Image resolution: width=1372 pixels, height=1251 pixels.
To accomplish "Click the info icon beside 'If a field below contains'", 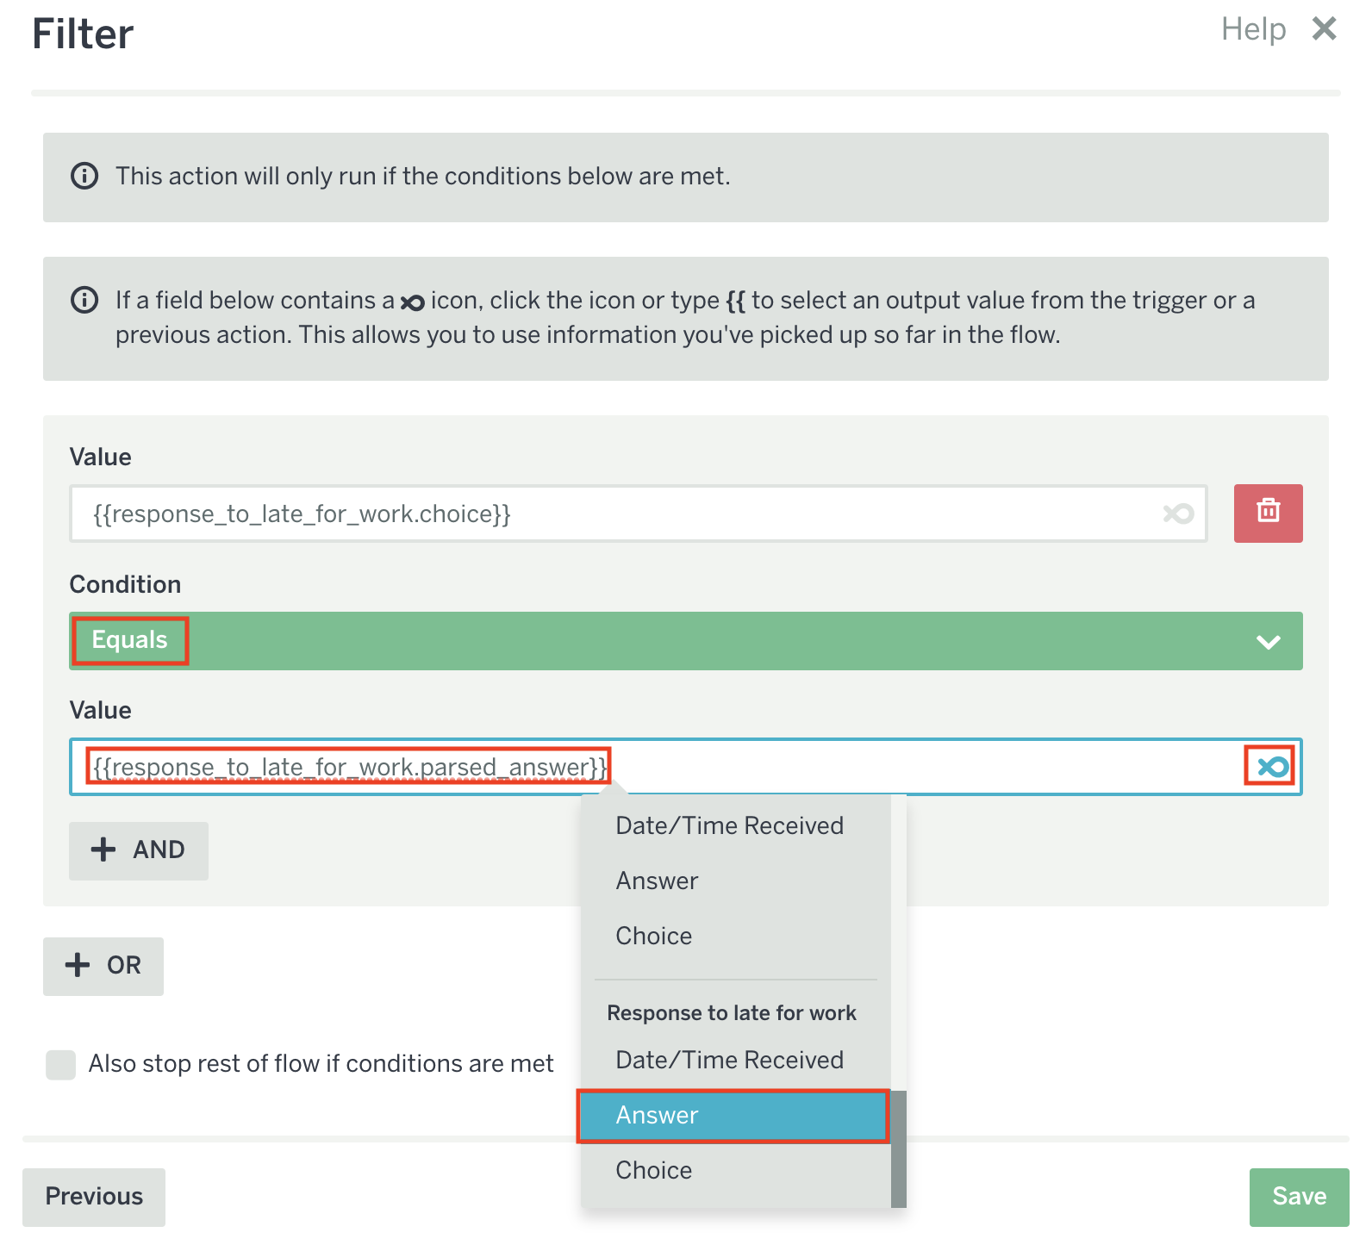I will pos(84,300).
